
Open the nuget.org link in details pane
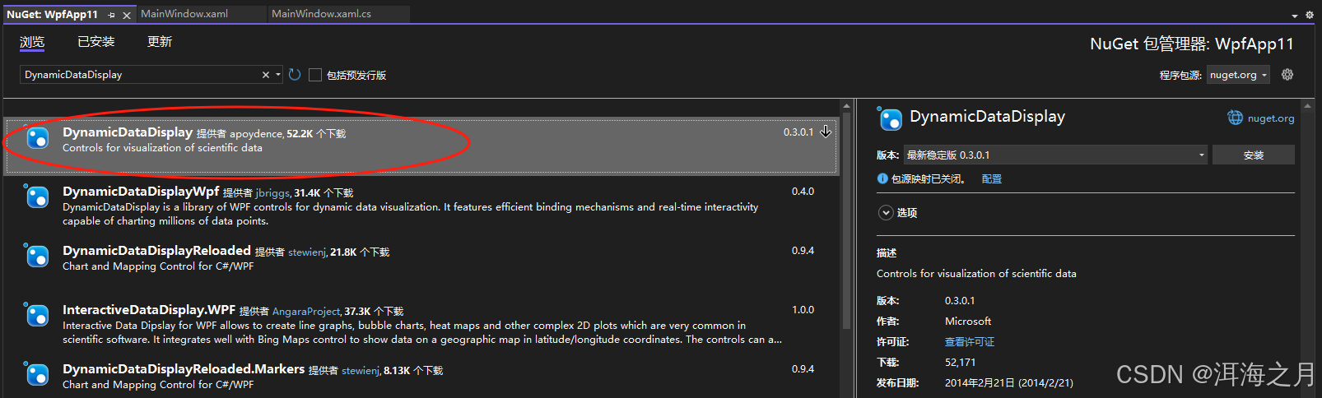point(1271,118)
